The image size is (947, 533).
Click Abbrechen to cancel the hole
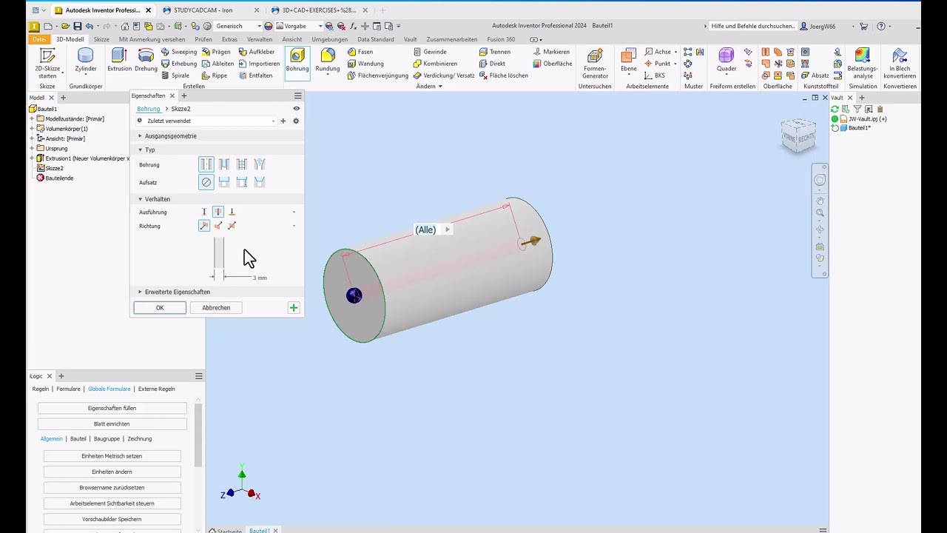click(x=216, y=308)
